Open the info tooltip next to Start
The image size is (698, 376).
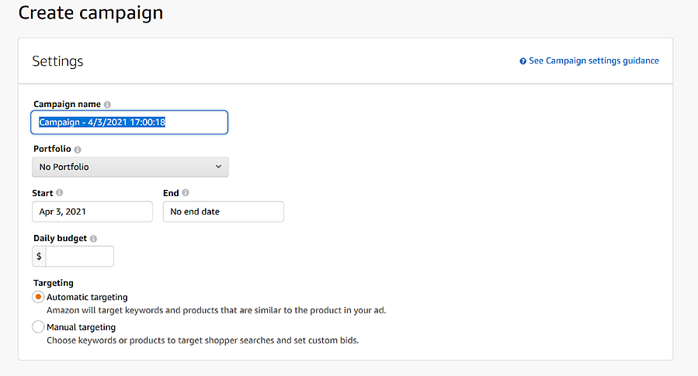pos(60,193)
